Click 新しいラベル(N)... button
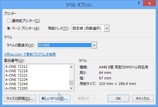 click(55, 99)
